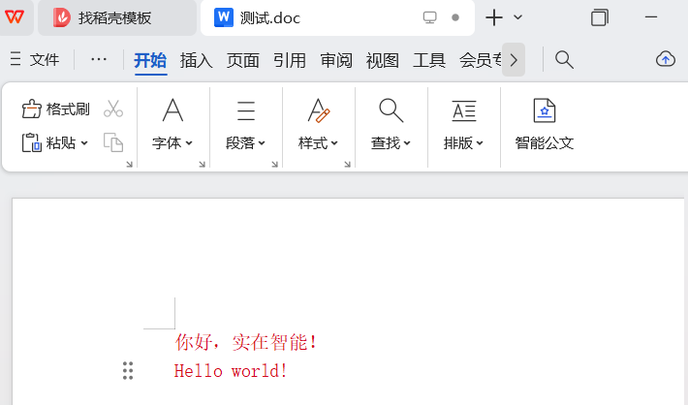Expand the 字体 font options dropdown

click(172, 142)
